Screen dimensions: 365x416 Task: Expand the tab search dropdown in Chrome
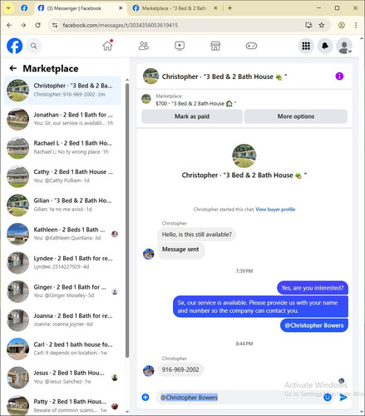coord(8,8)
